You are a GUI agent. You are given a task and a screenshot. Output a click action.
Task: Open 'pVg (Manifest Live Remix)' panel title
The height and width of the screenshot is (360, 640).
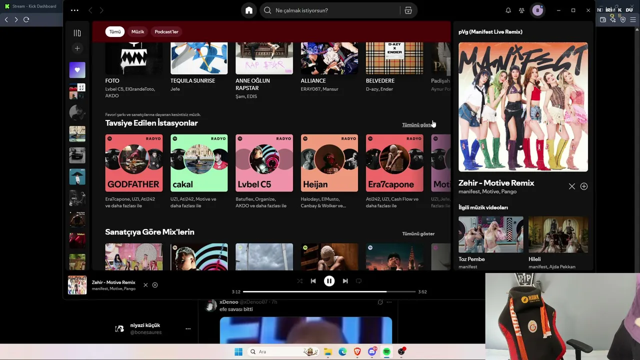click(x=490, y=32)
